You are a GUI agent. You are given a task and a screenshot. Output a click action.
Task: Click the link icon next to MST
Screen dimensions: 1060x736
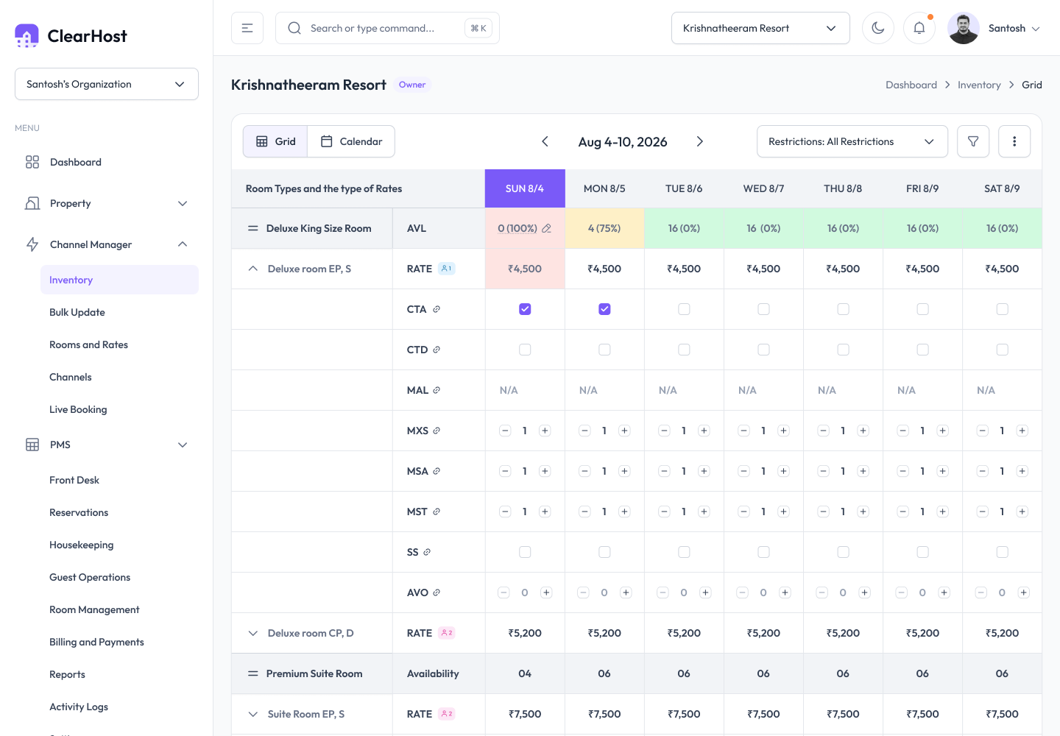coord(437,512)
